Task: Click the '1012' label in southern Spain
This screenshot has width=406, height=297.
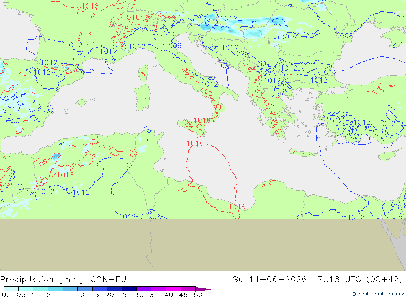Action: (x=12, y=116)
